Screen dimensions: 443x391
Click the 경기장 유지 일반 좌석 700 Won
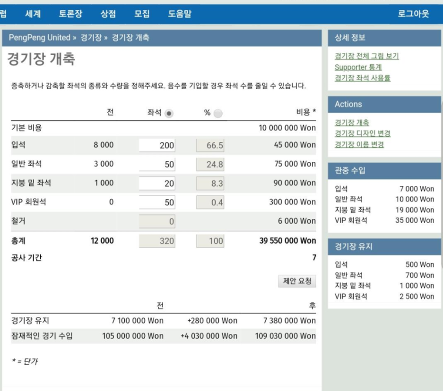click(x=420, y=275)
